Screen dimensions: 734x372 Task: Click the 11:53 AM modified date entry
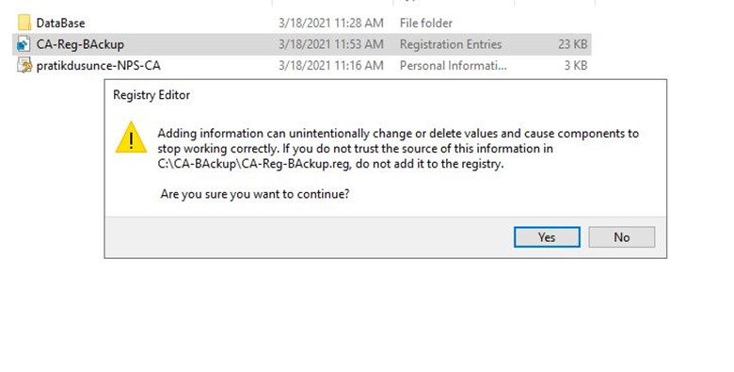[331, 44]
